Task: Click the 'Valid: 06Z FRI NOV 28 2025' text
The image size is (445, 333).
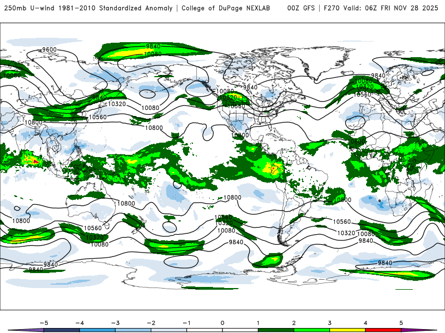Action: point(391,8)
